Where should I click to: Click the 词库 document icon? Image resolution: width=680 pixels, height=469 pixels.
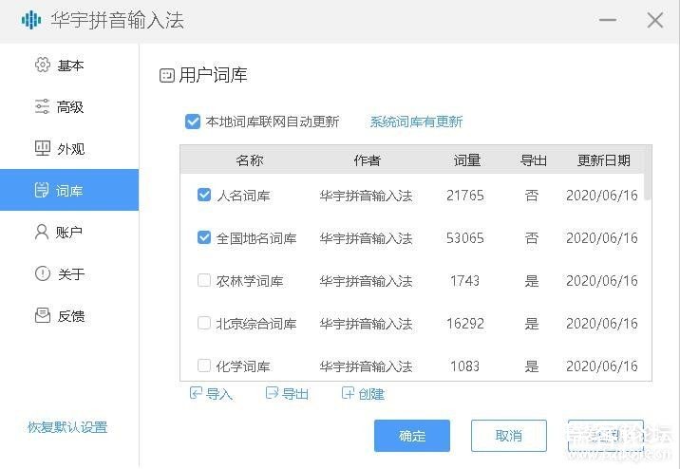(x=42, y=190)
